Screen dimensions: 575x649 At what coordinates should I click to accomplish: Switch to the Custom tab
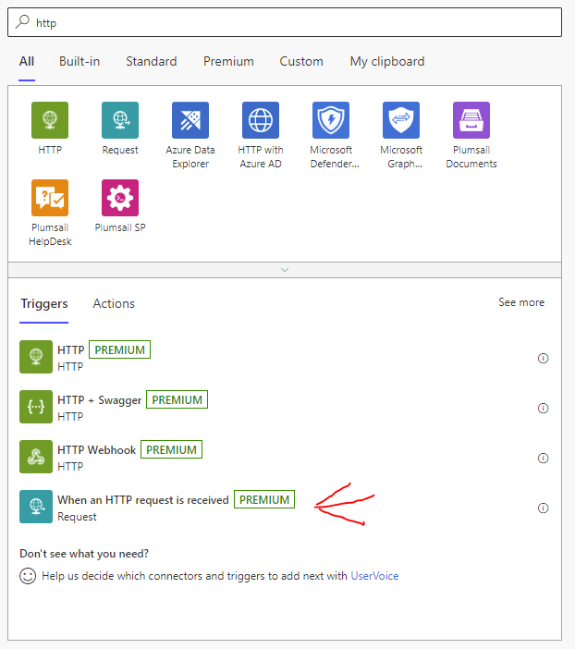point(301,61)
